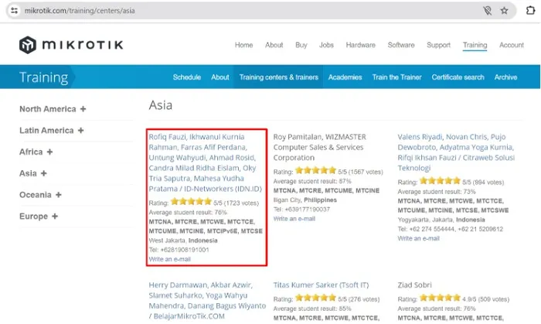Write an e-mail to Citraweb Solusi Teknologi
541x324 pixels.
coord(418,238)
